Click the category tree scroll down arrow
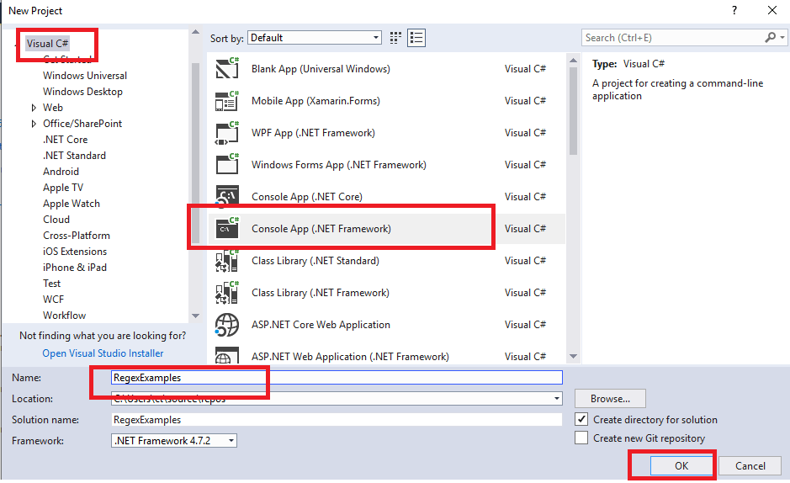Screen dimensions: 790x483 pos(195,316)
